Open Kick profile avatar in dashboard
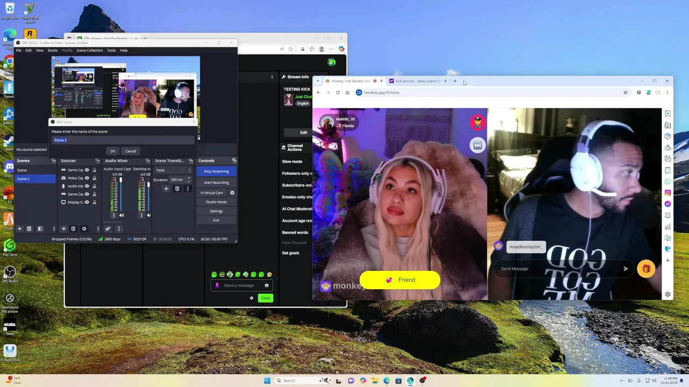Screen dimensions: 689x387 [x=332, y=62]
